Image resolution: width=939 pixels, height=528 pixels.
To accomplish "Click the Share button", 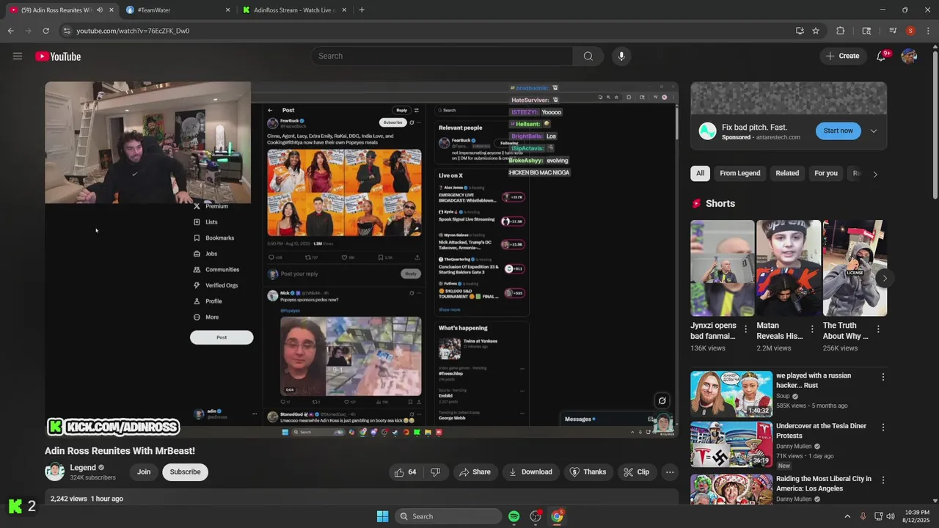I will click(x=475, y=472).
